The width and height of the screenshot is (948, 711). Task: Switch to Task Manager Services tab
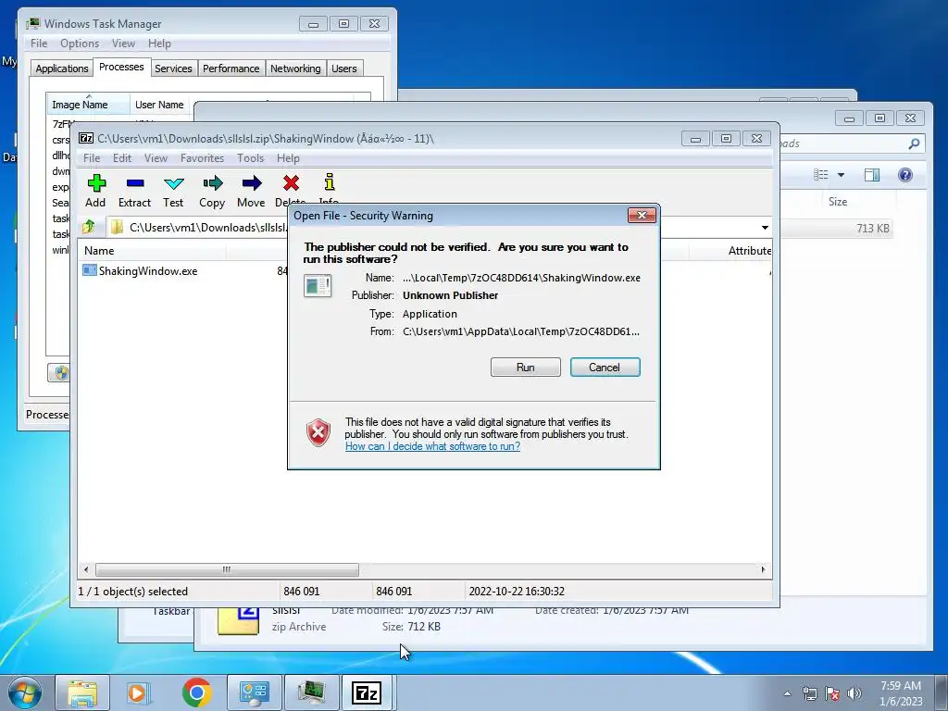173,69
